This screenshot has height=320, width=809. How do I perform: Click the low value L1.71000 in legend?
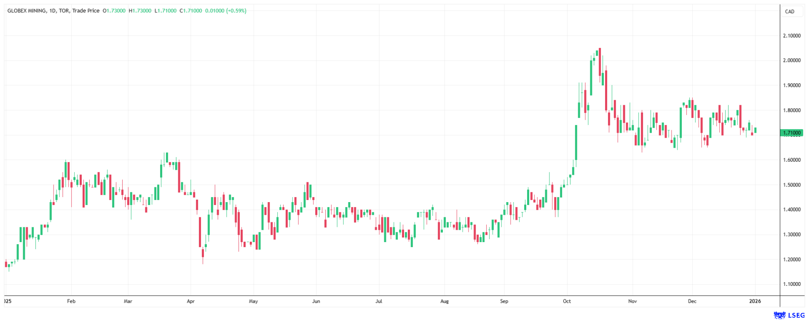coord(166,11)
